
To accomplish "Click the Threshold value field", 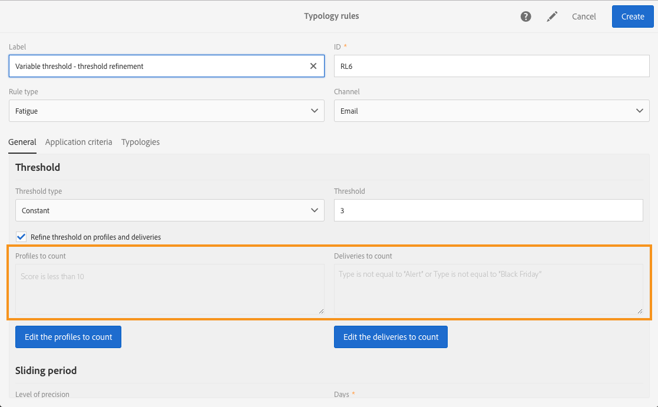I will pyautogui.click(x=488, y=210).
